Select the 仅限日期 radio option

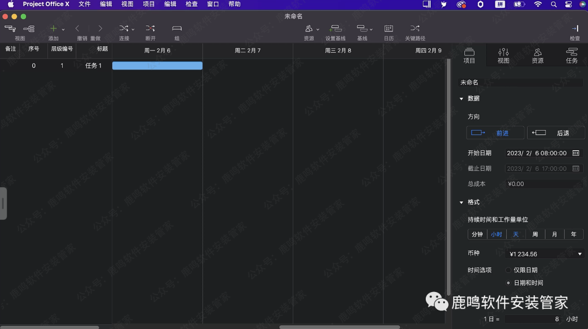[507, 270]
